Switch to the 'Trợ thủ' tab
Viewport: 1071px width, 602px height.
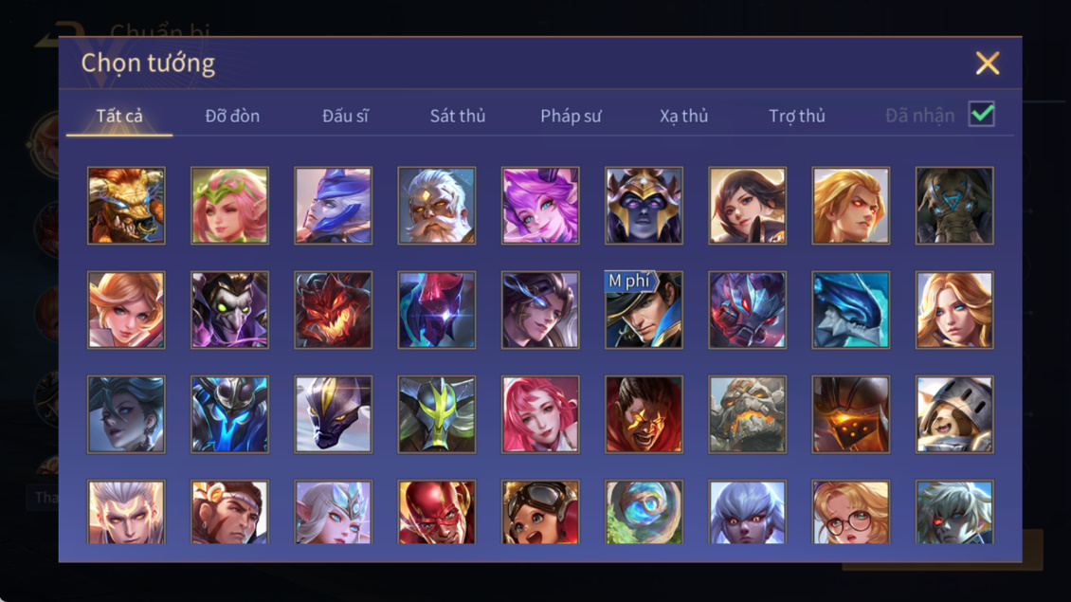pyautogui.click(x=797, y=117)
